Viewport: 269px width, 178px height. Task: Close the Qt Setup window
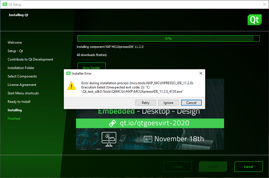(264, 4)
